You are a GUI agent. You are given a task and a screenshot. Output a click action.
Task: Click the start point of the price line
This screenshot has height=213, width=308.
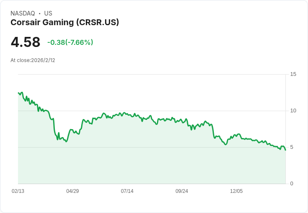click(18, 93)
